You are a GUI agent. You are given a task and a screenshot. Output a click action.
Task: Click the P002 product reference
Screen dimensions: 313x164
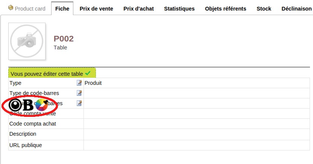coord(64,38)
